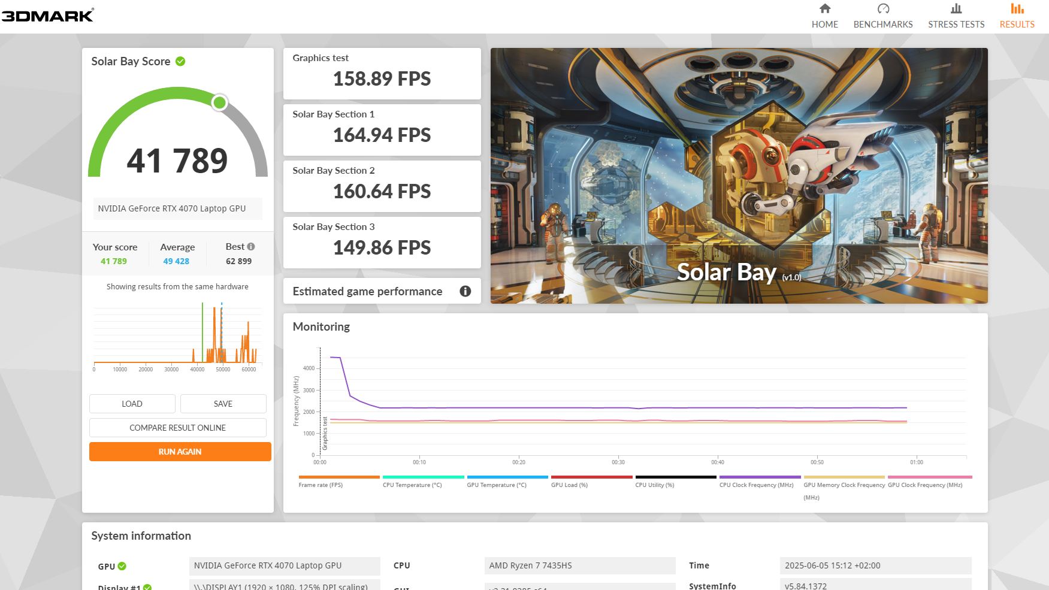Open the HOME tab
Screen dimensions: 1049x590
(x=824, y=16)
